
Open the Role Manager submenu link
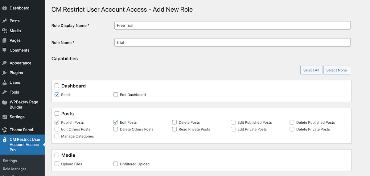(14, 169)
